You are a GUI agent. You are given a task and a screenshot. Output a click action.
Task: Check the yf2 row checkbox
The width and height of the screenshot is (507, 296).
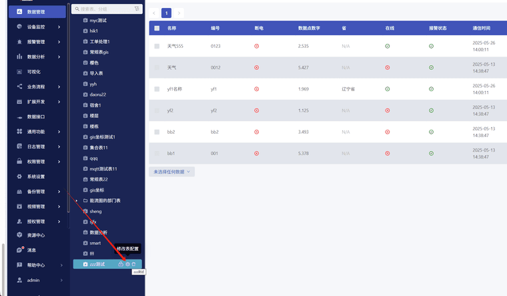pos(157,110)
